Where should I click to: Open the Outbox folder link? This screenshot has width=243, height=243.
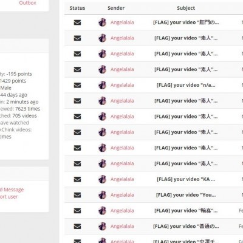click(x=27, y=3)
